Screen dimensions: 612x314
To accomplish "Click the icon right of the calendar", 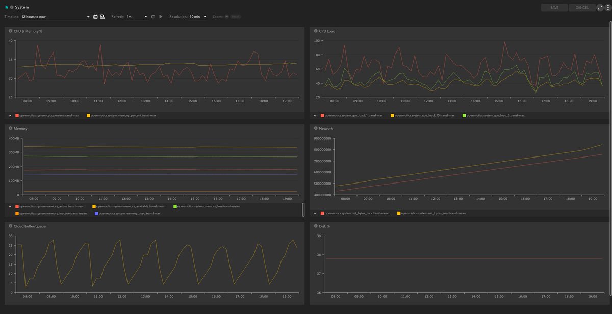I will (103, 17).
